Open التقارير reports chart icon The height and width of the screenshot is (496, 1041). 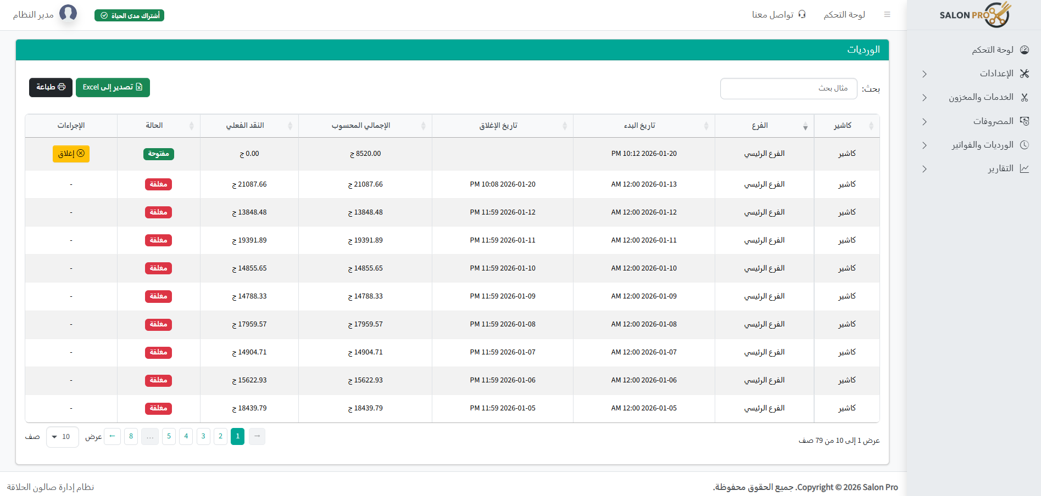click(1025, 168)
